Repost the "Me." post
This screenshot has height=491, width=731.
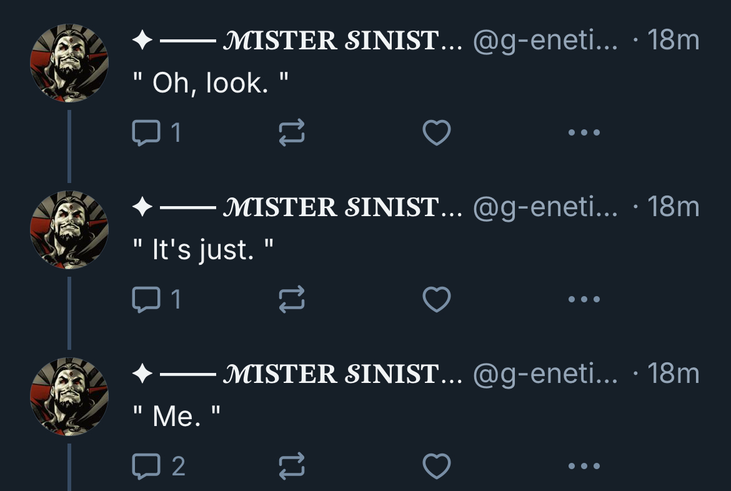pos(292,466)
